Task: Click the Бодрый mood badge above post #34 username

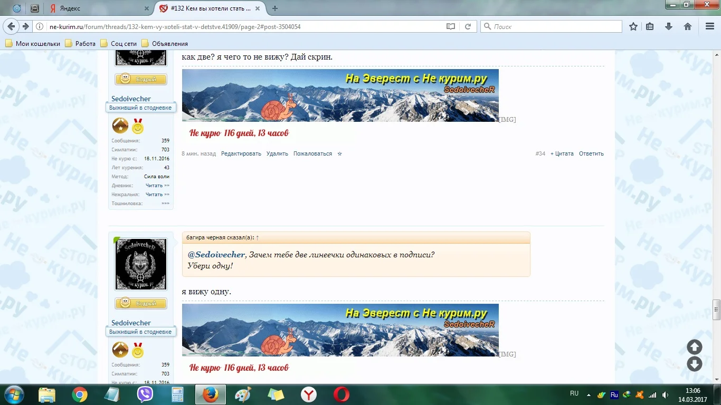Action: pyautogui.click(x=141, y=79)
